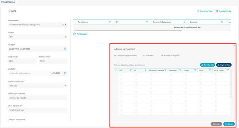Image resolution: width=239 pixels, height=128 pixels.
Task: Clear the Treinamento field selection
Action: (x=63, y=25)
